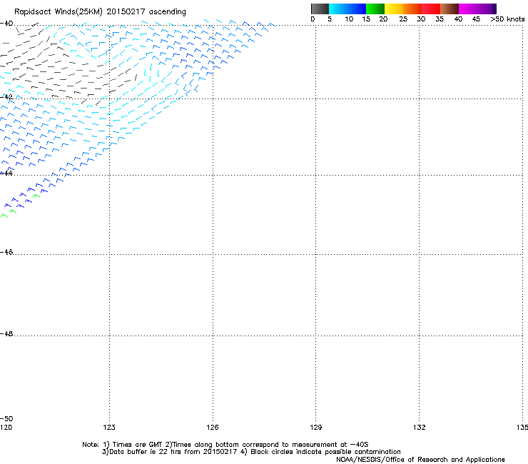This screenshot has height=464, width=528.
Task: Click the cyan 5-10 knots legend color
Action: [x=338, y=9]
